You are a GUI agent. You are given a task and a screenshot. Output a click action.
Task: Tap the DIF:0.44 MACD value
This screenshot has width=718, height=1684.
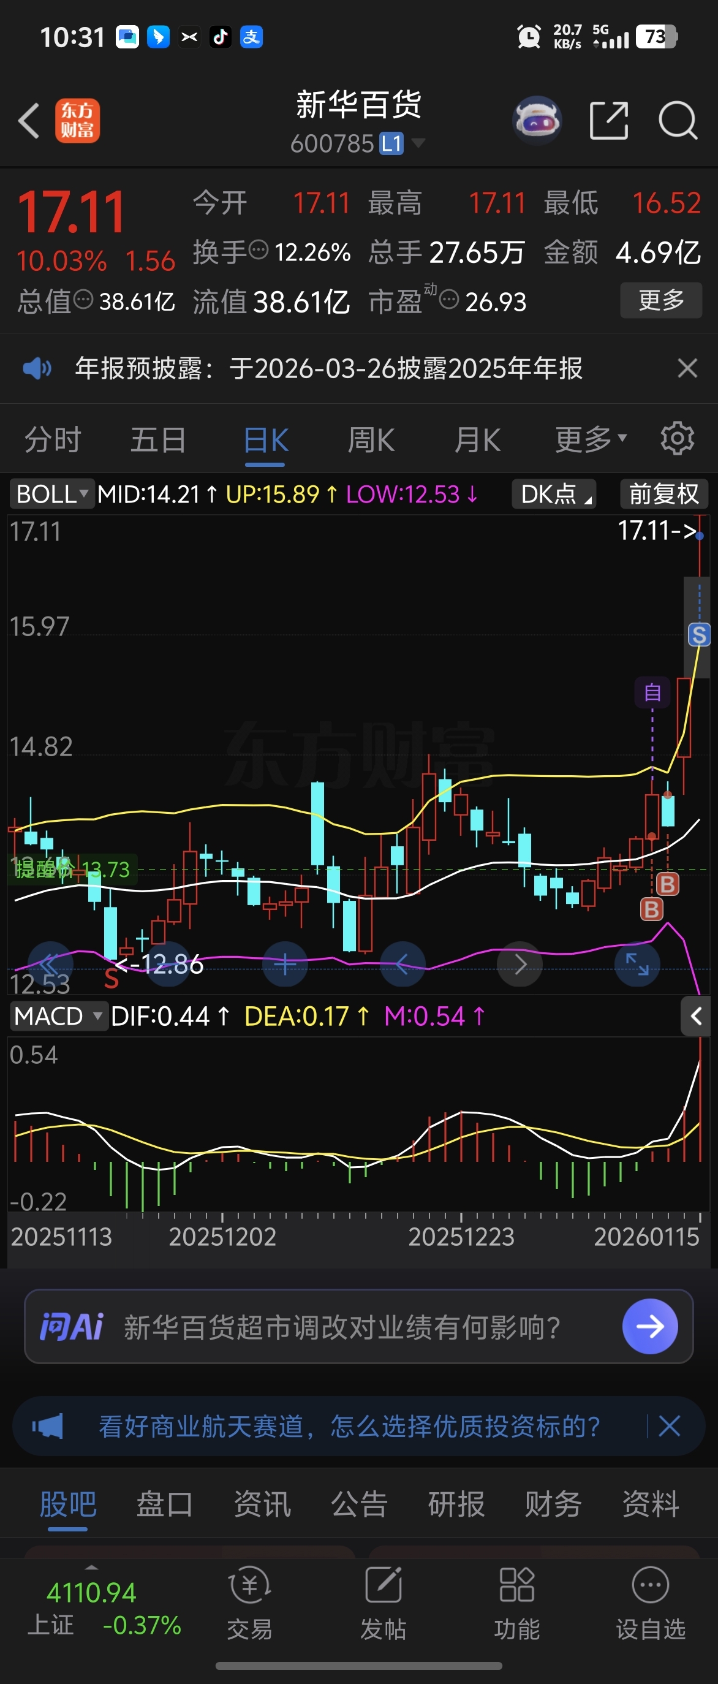pos(170,1016)
